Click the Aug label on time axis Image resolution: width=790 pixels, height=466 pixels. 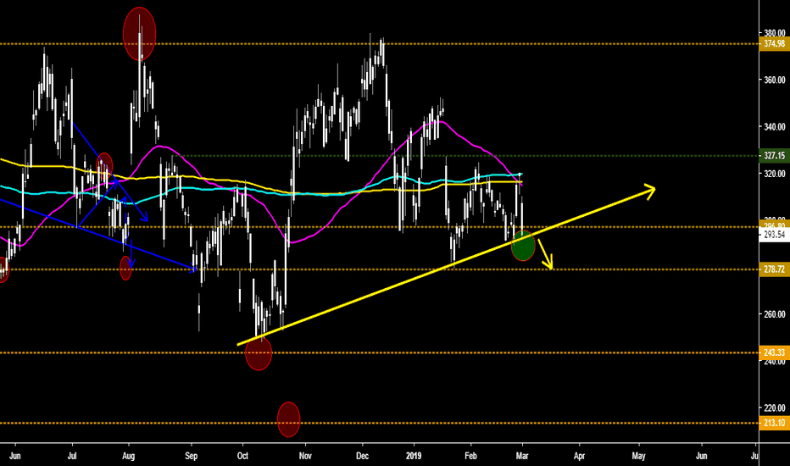(x=129, y=456)
